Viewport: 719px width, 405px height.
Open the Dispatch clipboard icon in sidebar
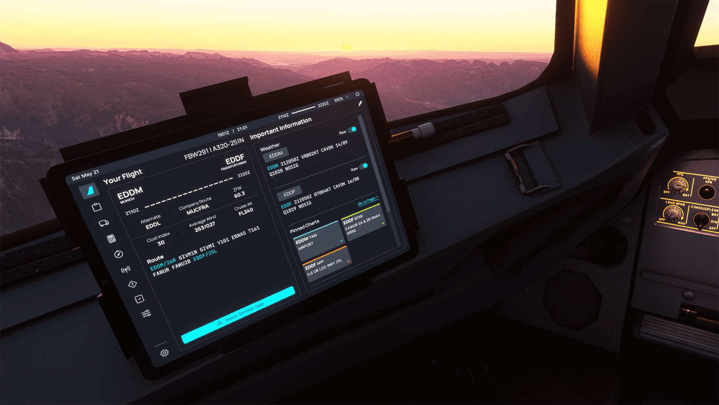[96, 207]
